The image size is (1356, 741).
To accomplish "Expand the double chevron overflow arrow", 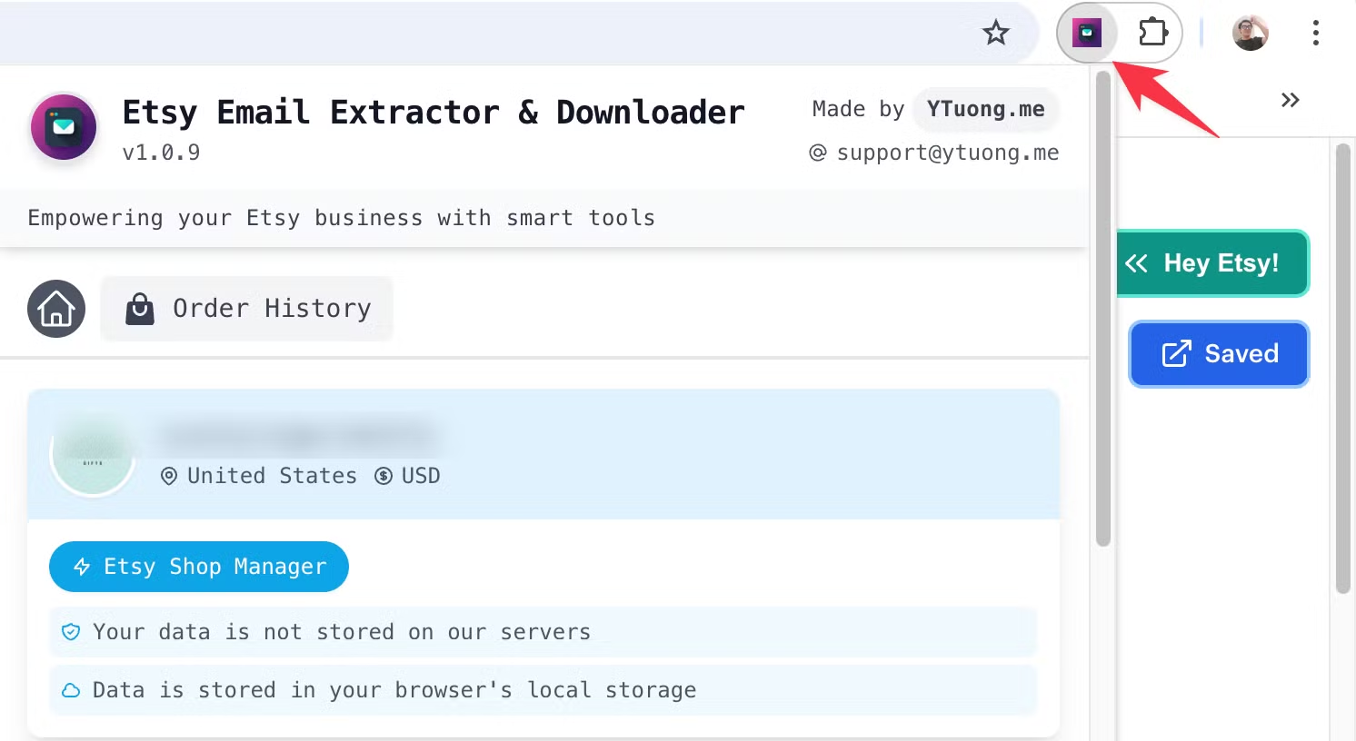I will tap(1290, 100).
